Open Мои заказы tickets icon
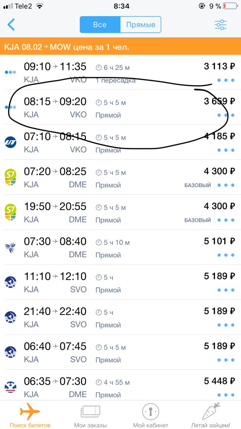241x429 pixels. click(x=90, y=411)
